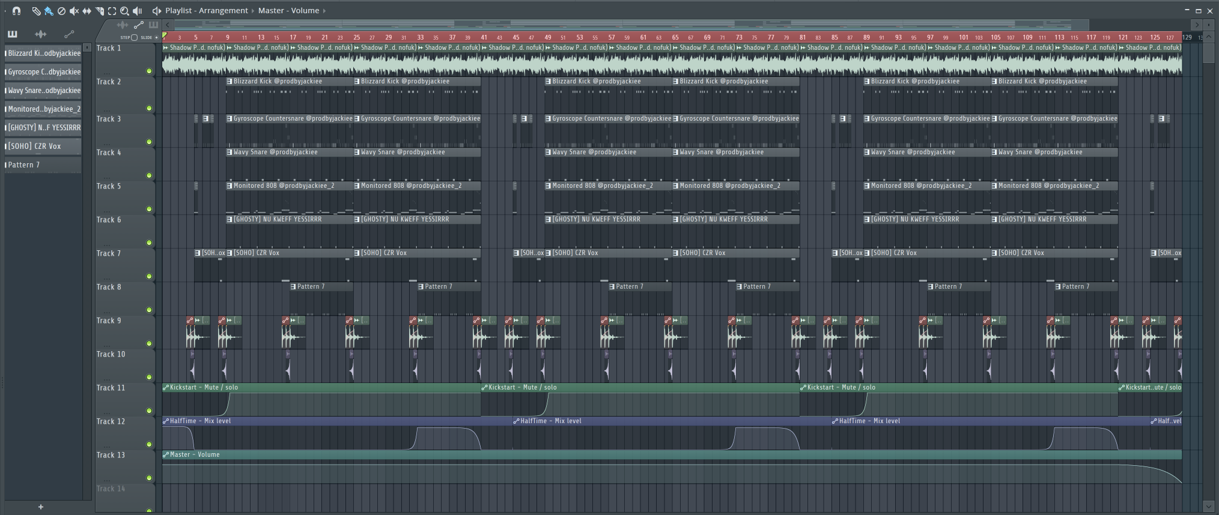1219x515 pixels.
Task: Add a new pattern with the plus button
Action: pos(41,507)
